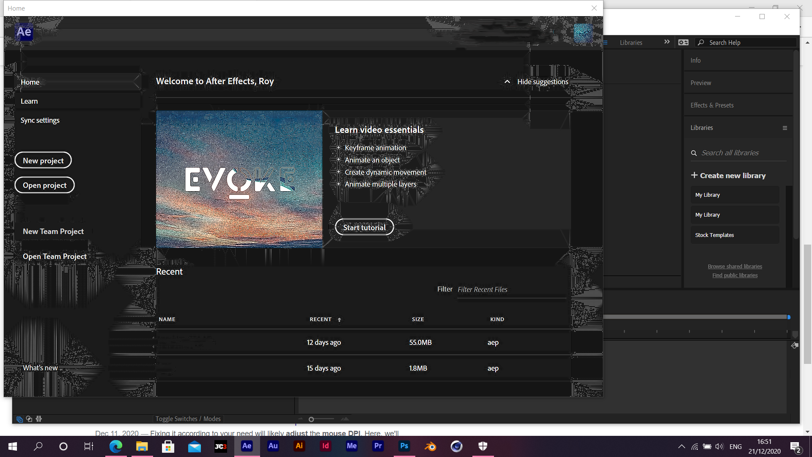Click the RECENT column sort arrow

point(340,320)
